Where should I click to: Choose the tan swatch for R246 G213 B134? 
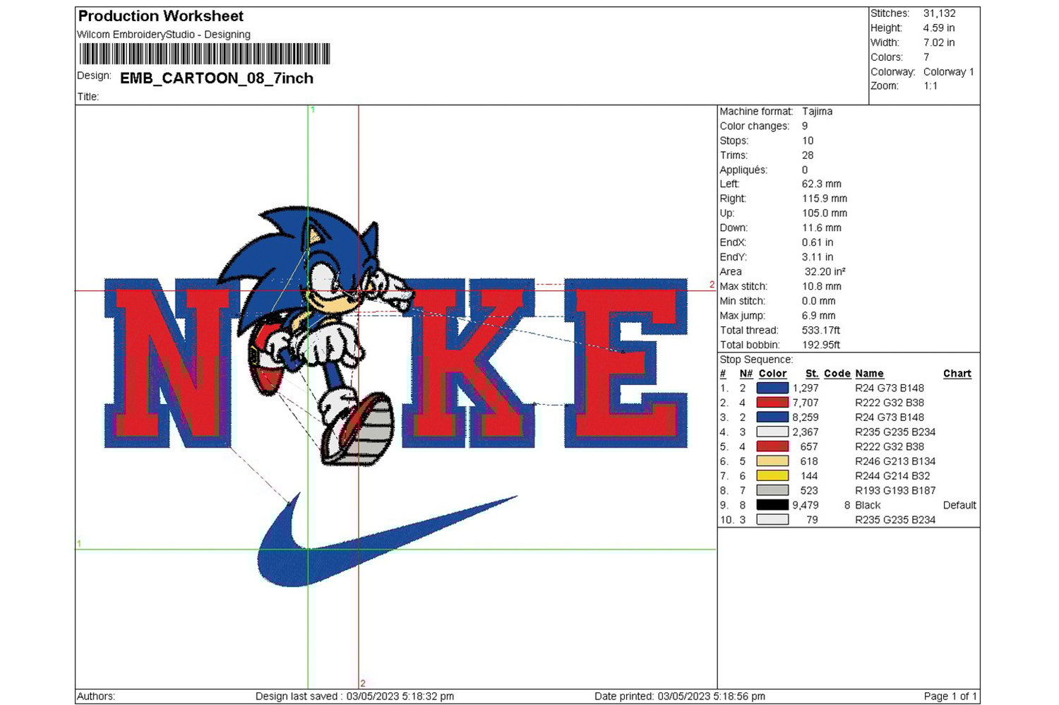[772, 461]
